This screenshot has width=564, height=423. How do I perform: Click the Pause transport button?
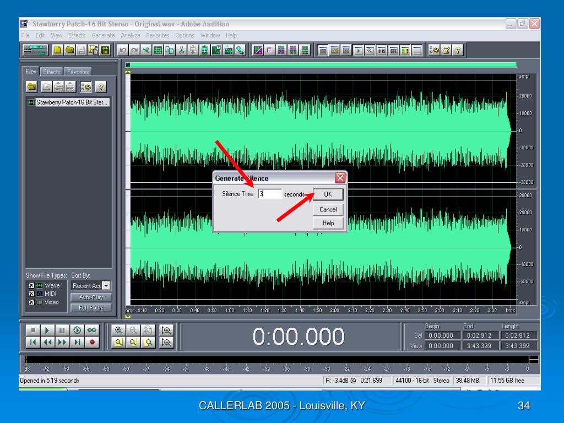click(x=62, y=330)
